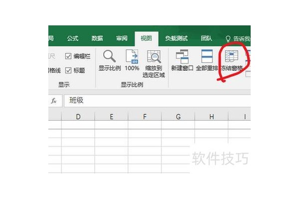Open the 负载测试 ribbon tab
The height and width of the screenshot is (199, 299).
(176, 38)
